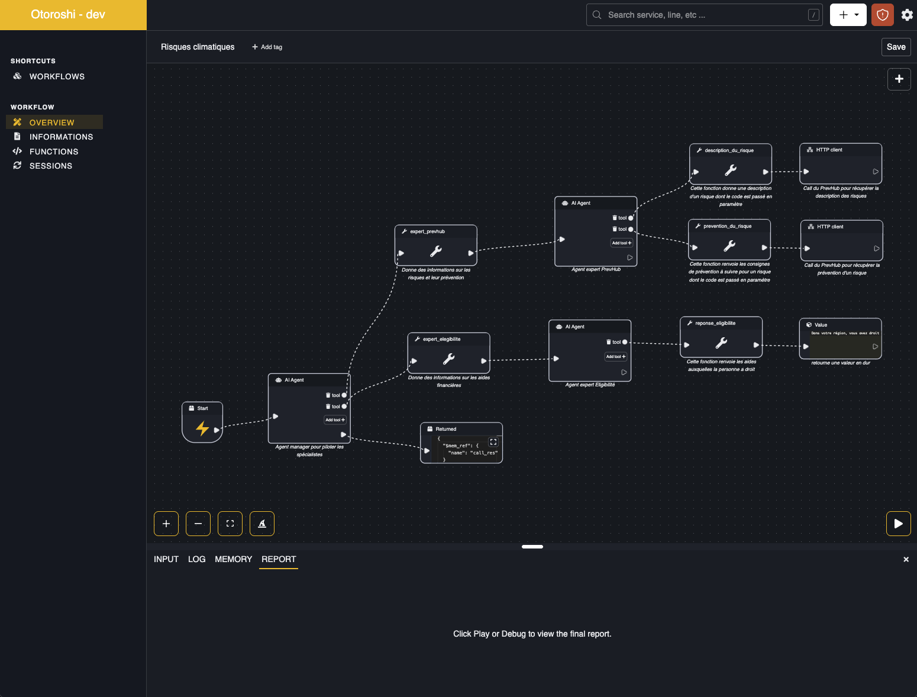Click the reponse_eligibilite output port arrow
This screenshot has height=697, width=917.
coord(756,345)
